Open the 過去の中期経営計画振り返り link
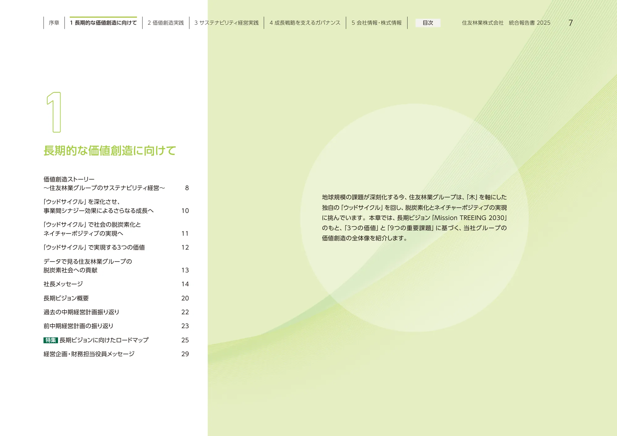Image resolution: width=617 pixels, height=436 pixels. coord(81,312)
